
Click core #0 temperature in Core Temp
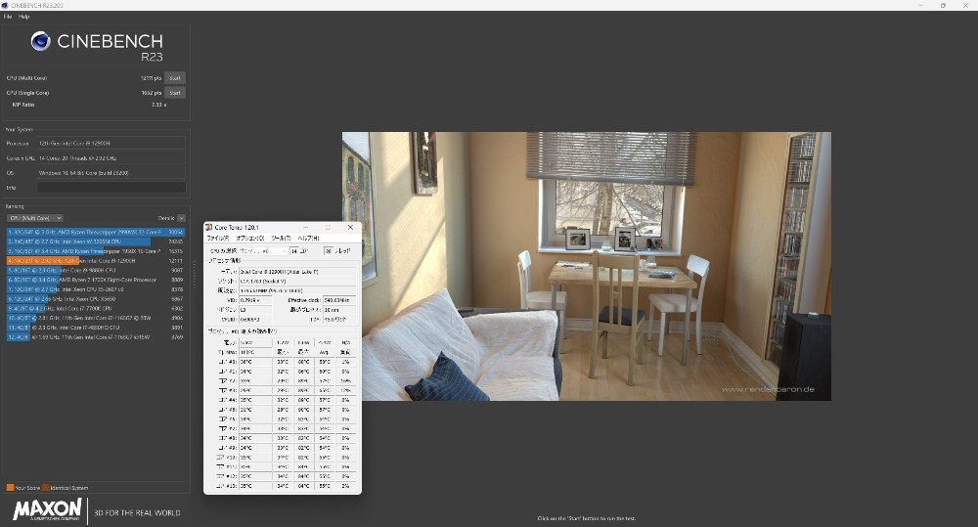pos(255,362)
